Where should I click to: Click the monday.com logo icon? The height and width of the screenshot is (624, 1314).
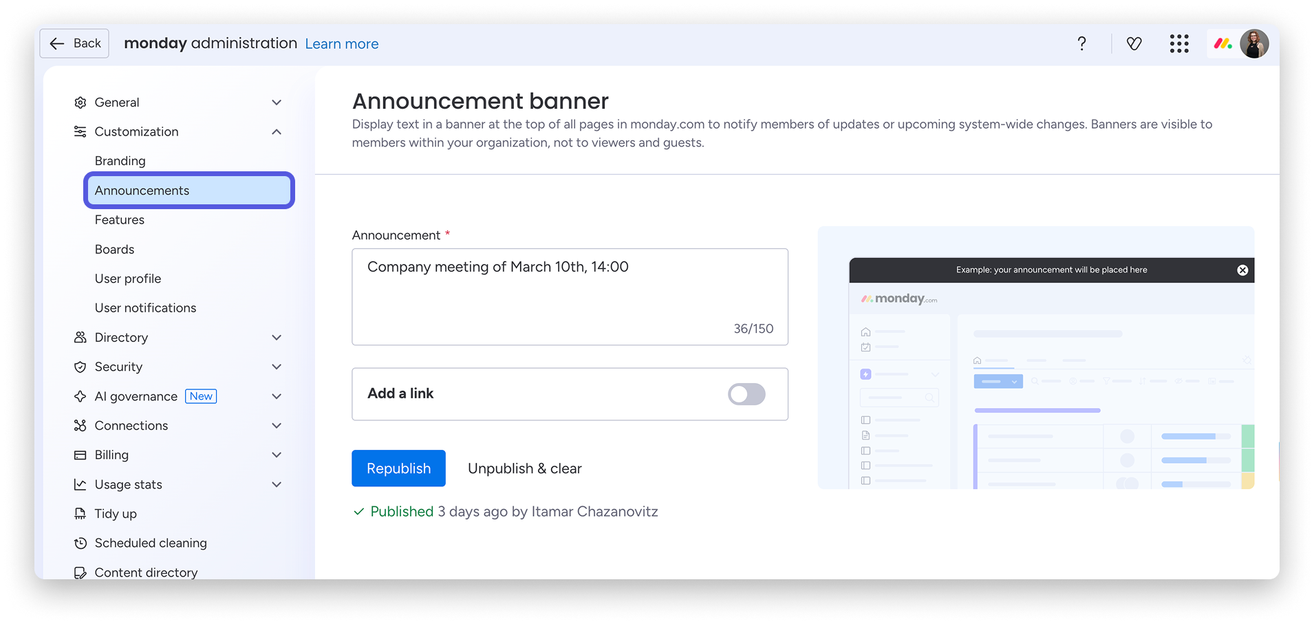click(1223, 43)
